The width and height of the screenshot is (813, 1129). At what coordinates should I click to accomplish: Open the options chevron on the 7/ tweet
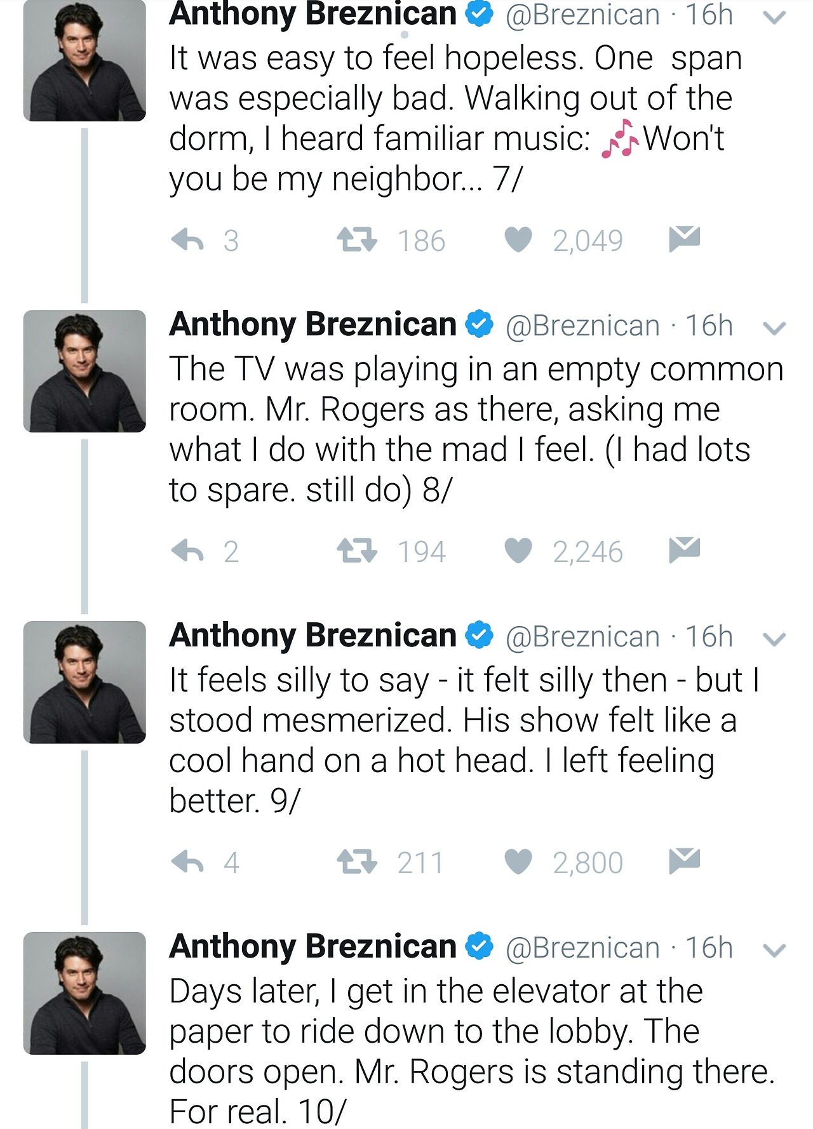(774, 18)
